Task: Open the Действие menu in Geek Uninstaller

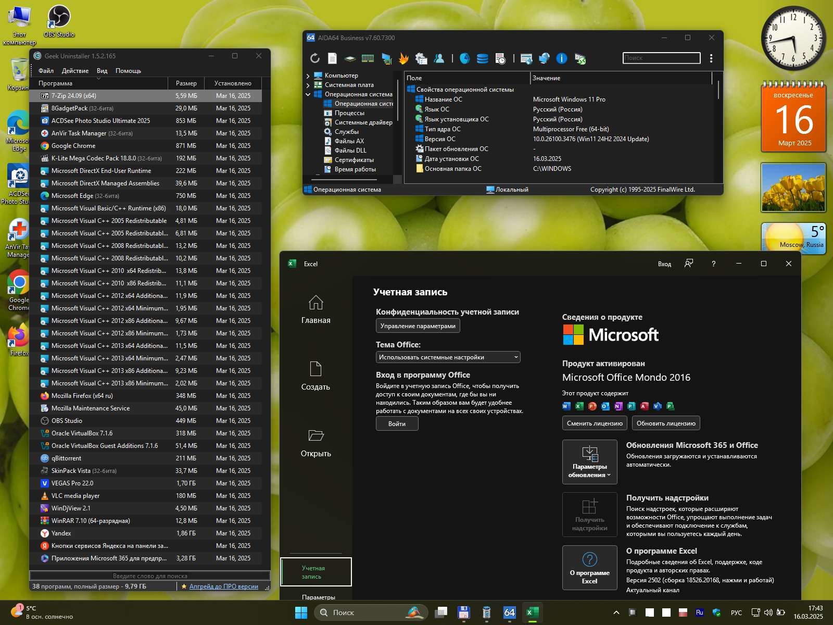Action: tap(75, 71)
